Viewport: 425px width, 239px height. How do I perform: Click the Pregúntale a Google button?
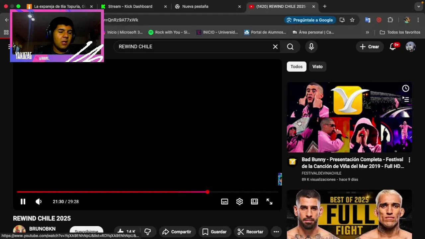click(310, 20)
